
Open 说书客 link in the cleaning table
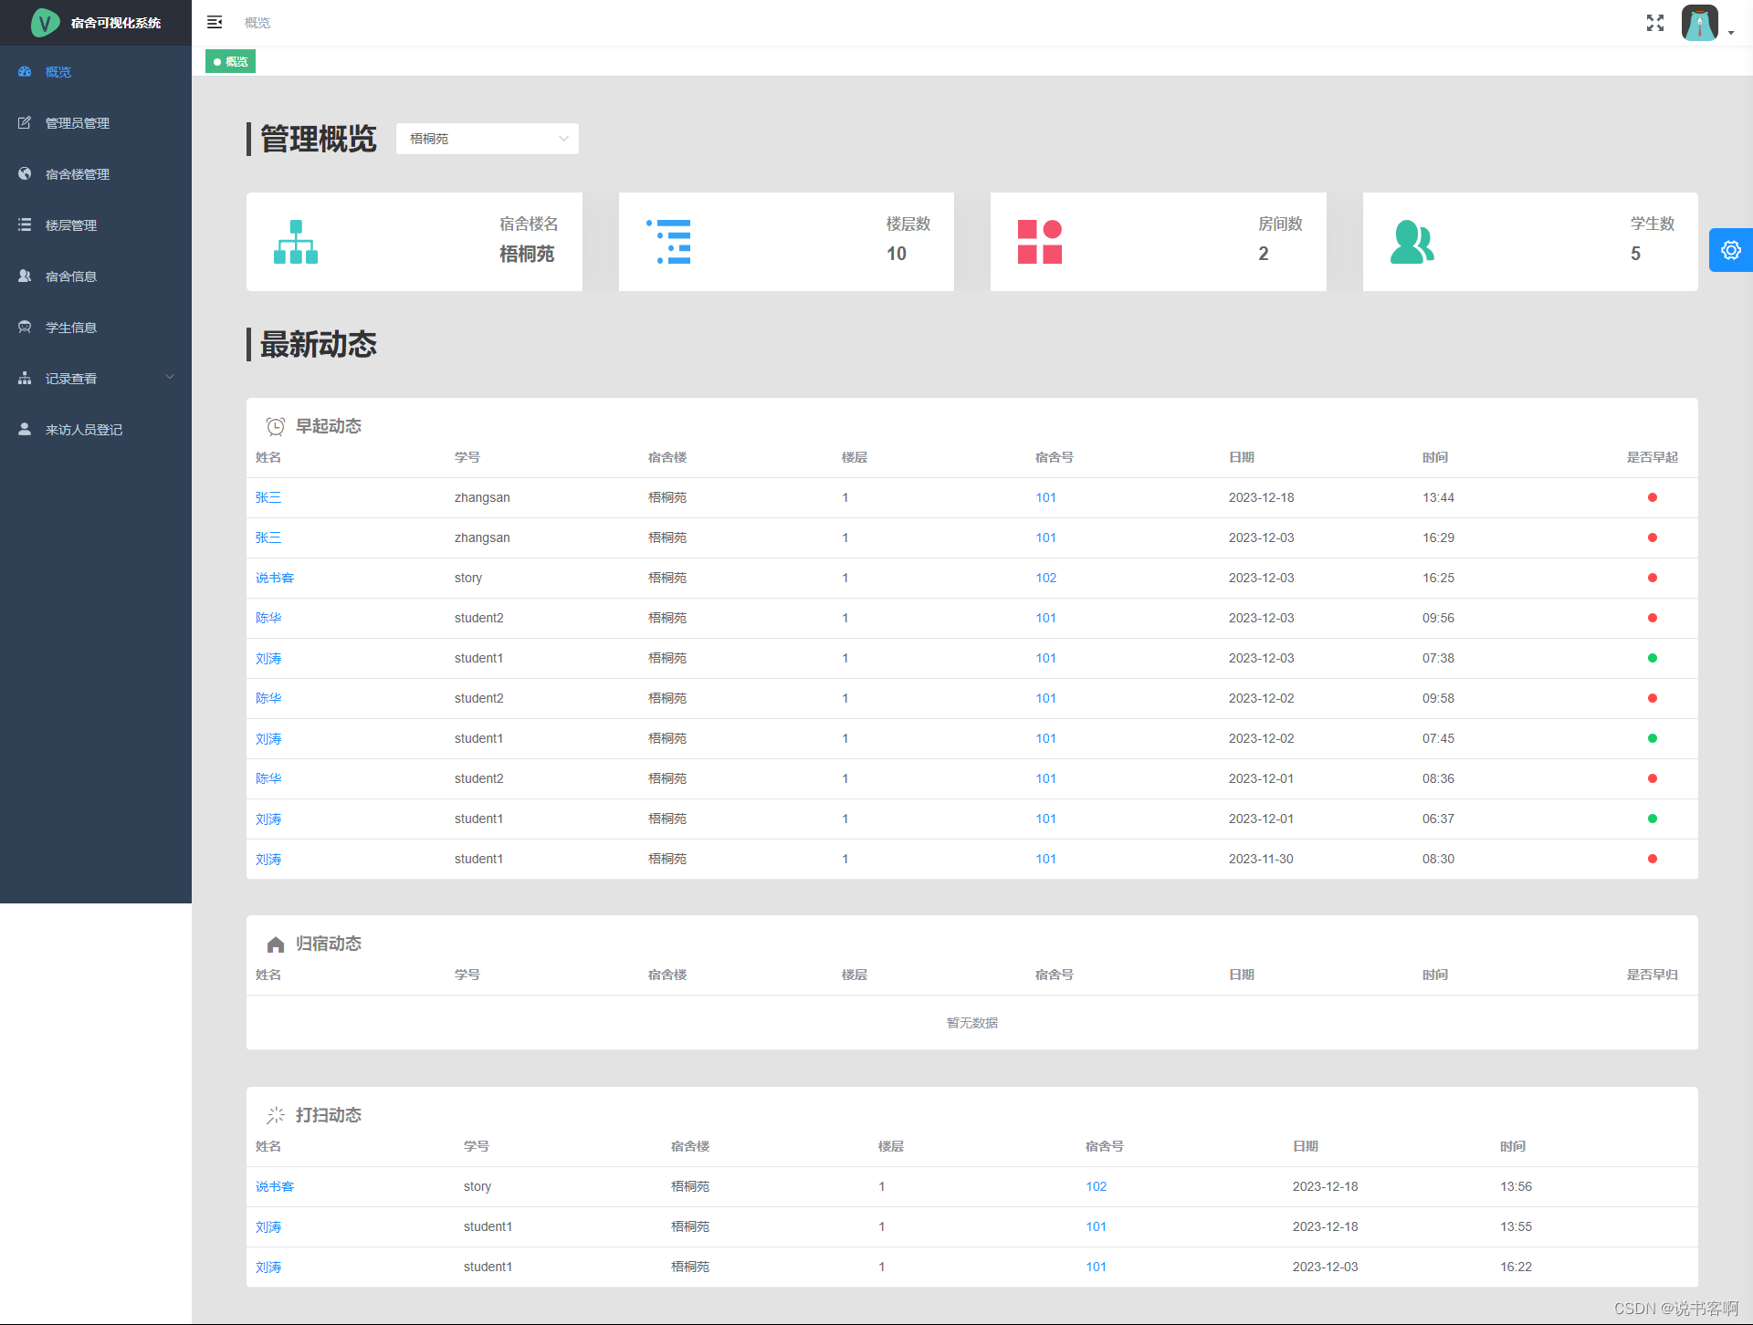click(x=275, y=1186)
